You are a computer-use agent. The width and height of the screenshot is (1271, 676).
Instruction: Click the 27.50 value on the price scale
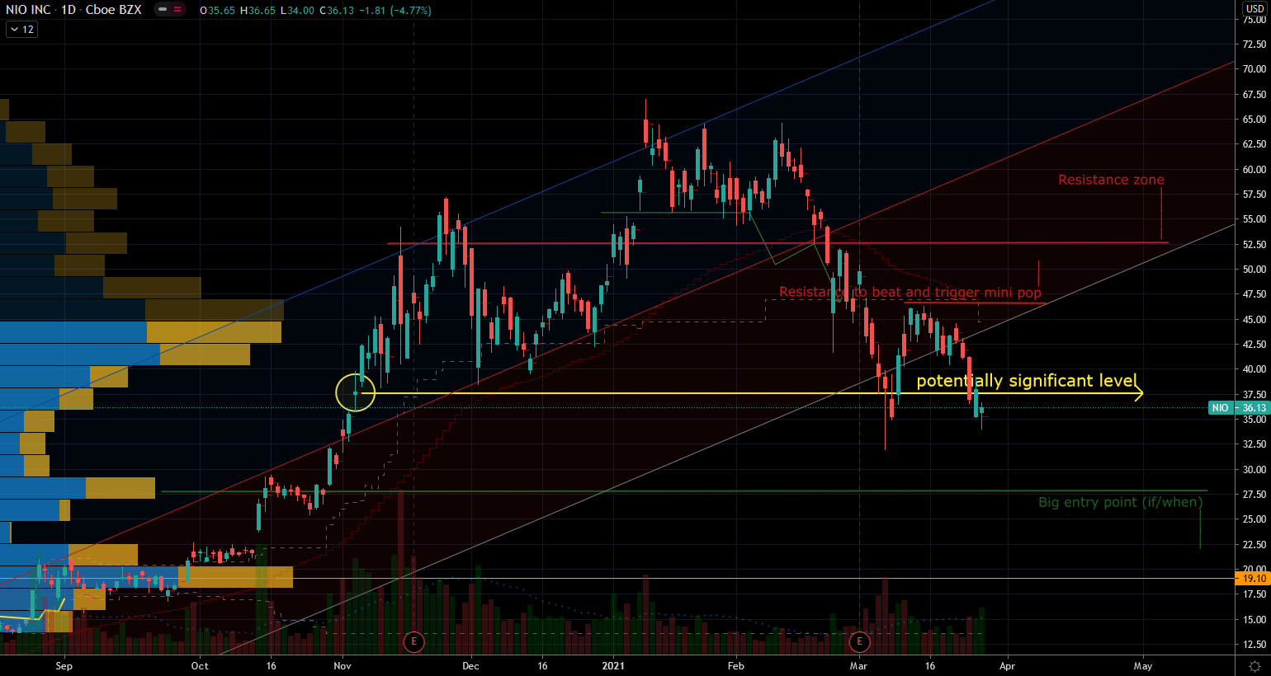(x=1254, y=495)
